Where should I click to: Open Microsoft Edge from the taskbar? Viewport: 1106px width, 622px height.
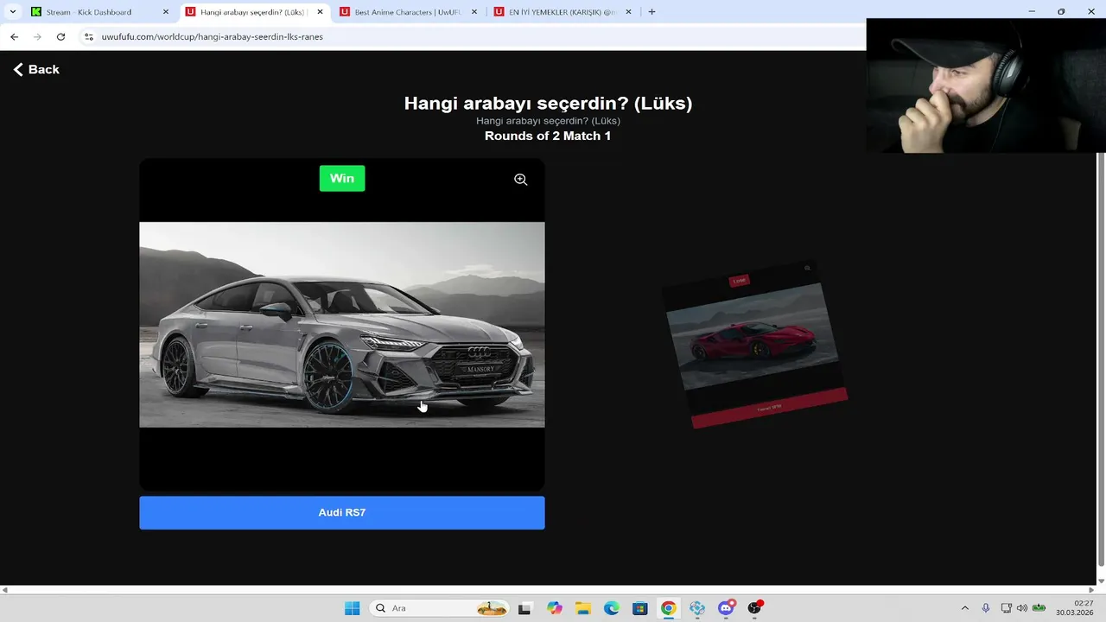(611, 608)
